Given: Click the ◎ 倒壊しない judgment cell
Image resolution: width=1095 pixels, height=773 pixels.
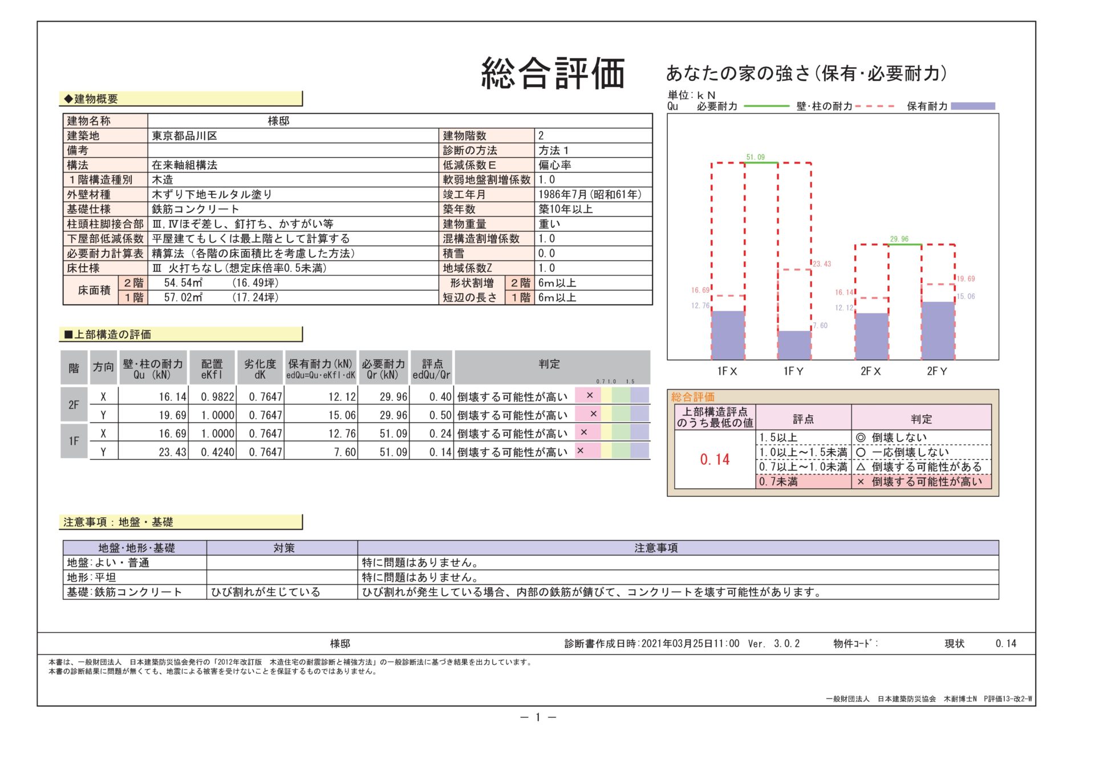Looking at the screenshot, I should 922,437.
